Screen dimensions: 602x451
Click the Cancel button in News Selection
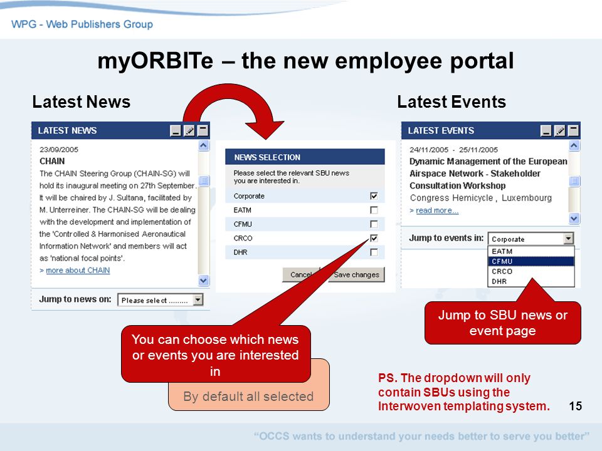[x=301, y=274]
